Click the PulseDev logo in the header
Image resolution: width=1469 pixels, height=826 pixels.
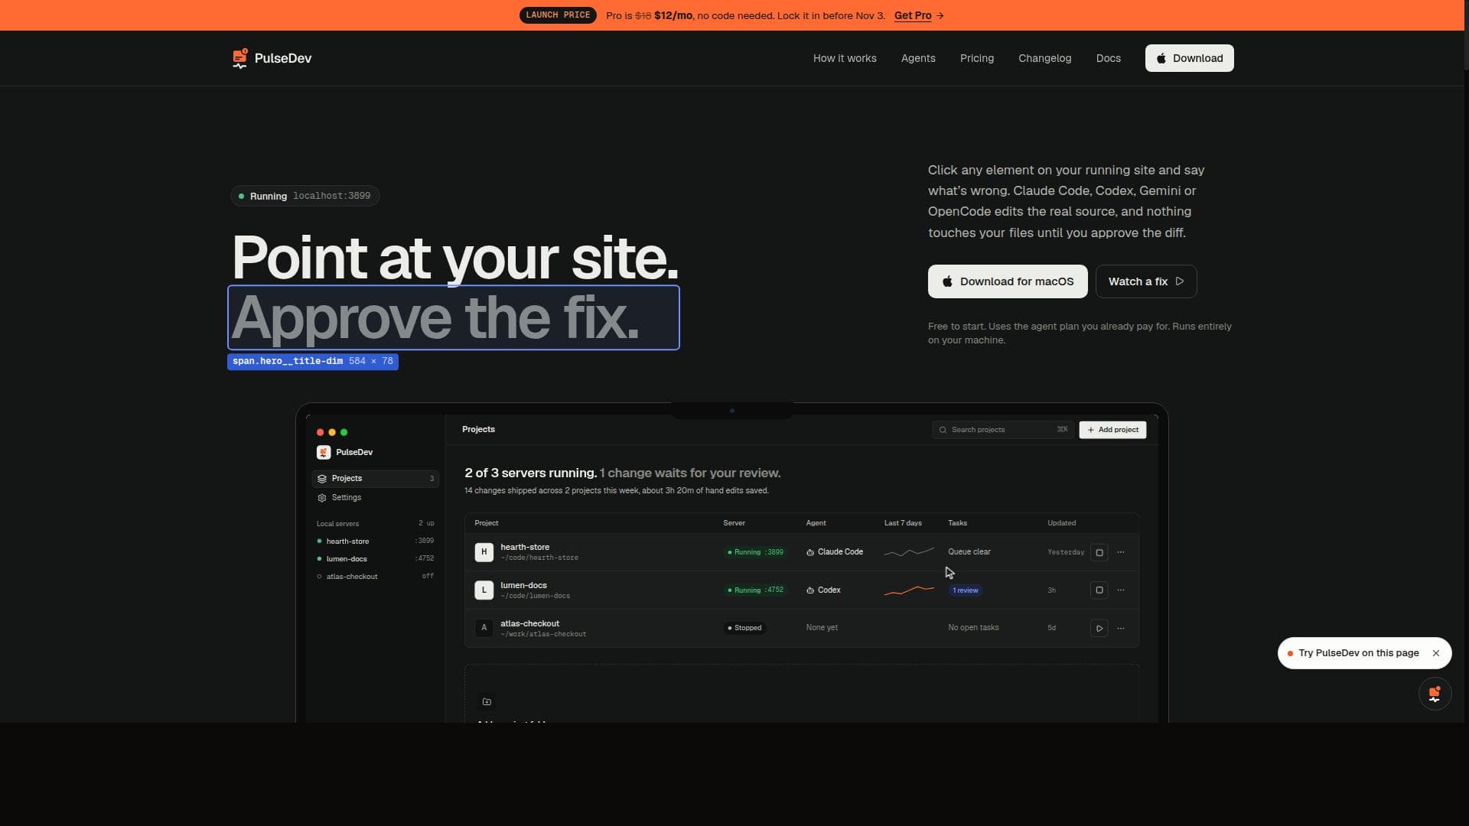click(272, 58)
